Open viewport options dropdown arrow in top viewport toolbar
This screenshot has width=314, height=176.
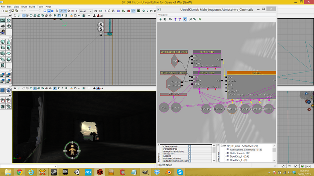pyautogui.click(x=89, y=15)
